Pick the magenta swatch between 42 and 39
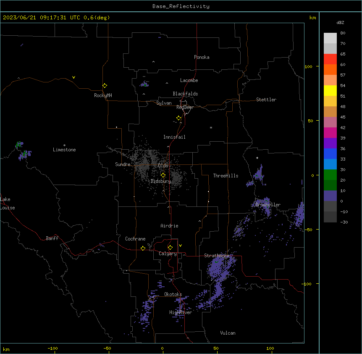Image resolution: width=362 pixels, height=354 pixels. [330, 132]
